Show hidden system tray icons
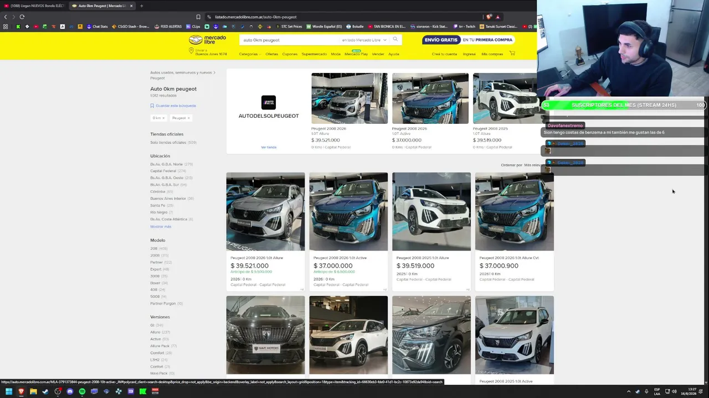This screenshot has height=398, width=709. click(628, 391)
